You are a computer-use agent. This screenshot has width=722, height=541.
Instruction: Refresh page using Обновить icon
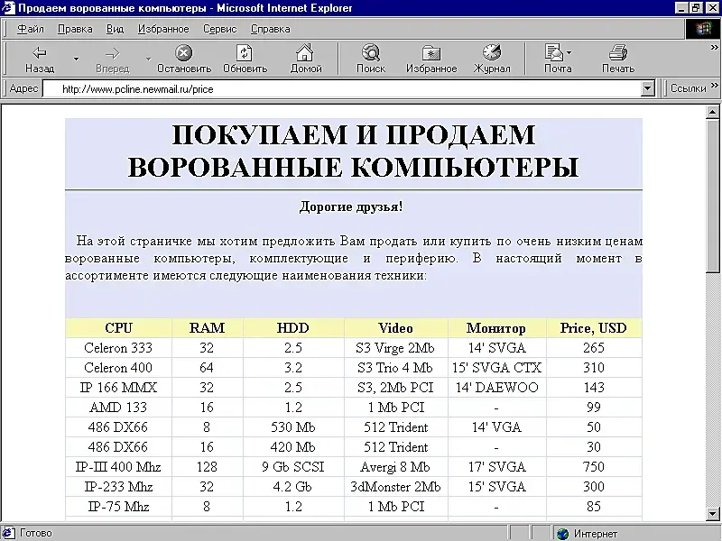click(245, 53)
